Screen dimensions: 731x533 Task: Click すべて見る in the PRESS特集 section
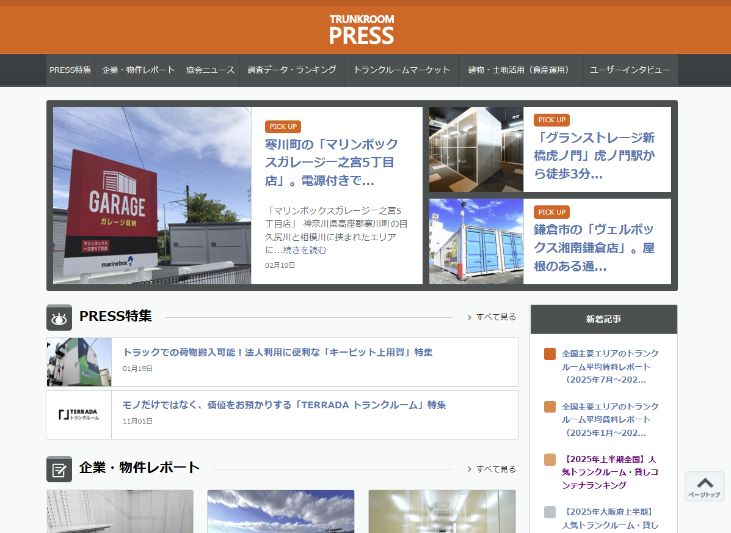tap(496, 317)
